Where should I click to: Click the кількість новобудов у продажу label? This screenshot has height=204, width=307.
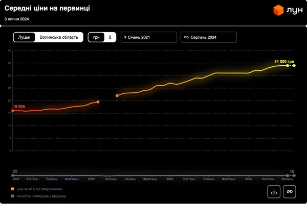(41, 196)
